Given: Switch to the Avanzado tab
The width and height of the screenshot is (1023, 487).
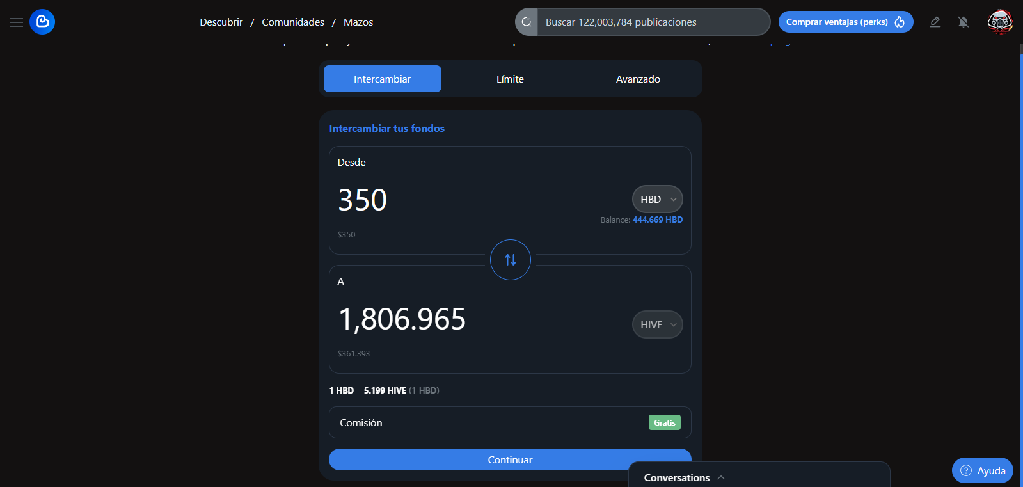Looking at the screenshot, I should [638, 79].
